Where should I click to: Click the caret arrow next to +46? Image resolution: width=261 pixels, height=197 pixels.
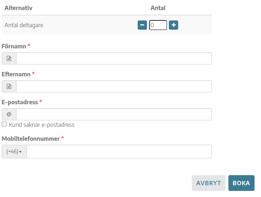pyautogui.click(x=20, y=152)
